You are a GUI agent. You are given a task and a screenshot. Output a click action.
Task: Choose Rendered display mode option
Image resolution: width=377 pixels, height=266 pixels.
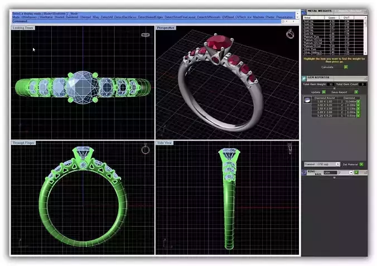click(x=71, y=17)
